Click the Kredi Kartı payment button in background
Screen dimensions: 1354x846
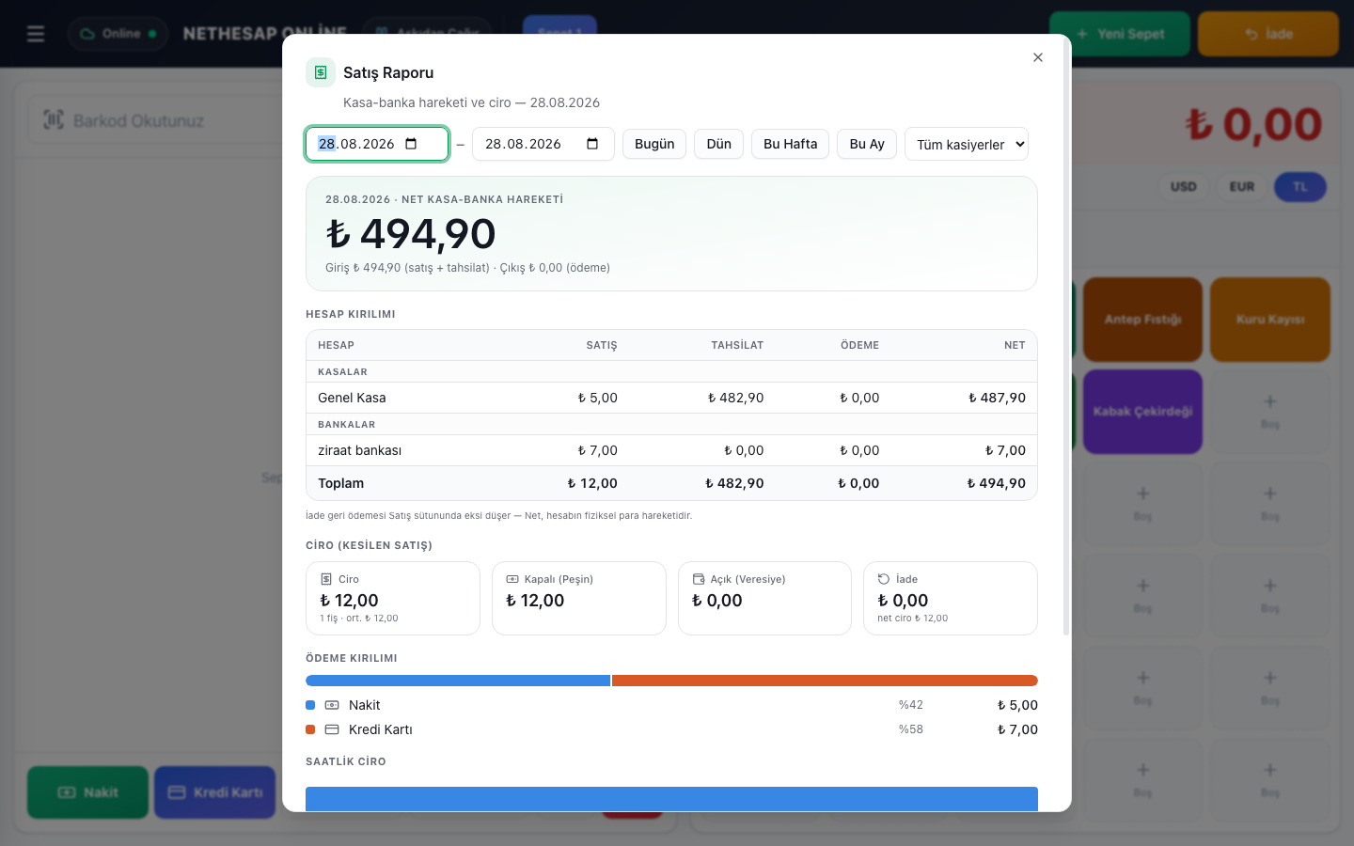tap(215, 792)
